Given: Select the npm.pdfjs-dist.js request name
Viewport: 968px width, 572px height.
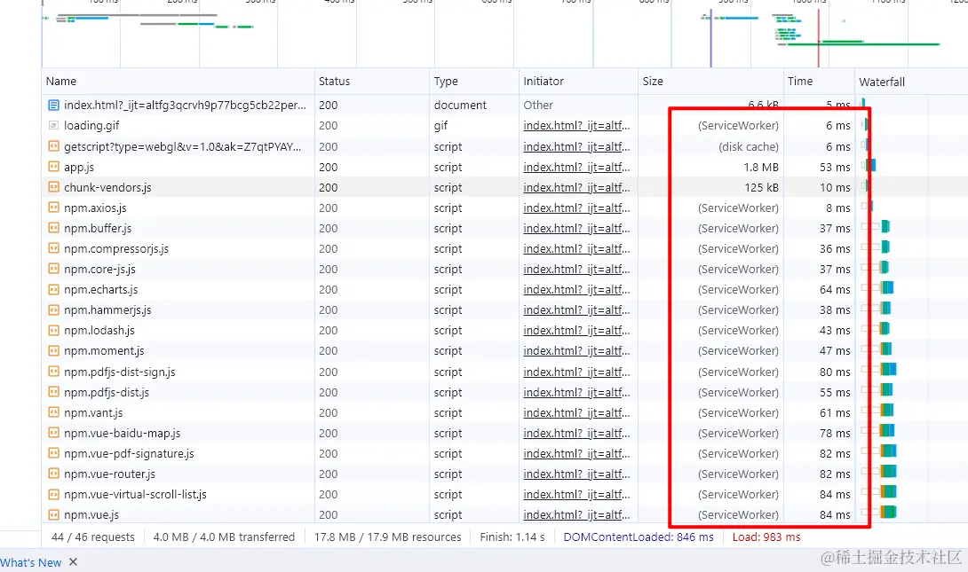Looking at the screenshot, I should click(x=107, y=393).
